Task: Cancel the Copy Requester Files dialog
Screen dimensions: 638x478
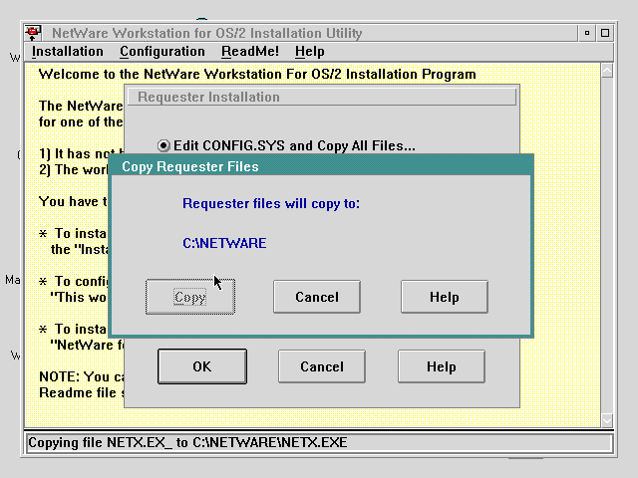Action: [x=317, y=297]
